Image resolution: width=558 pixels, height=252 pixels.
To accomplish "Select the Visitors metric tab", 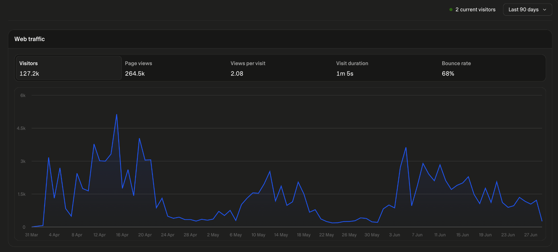I will 69,68.
